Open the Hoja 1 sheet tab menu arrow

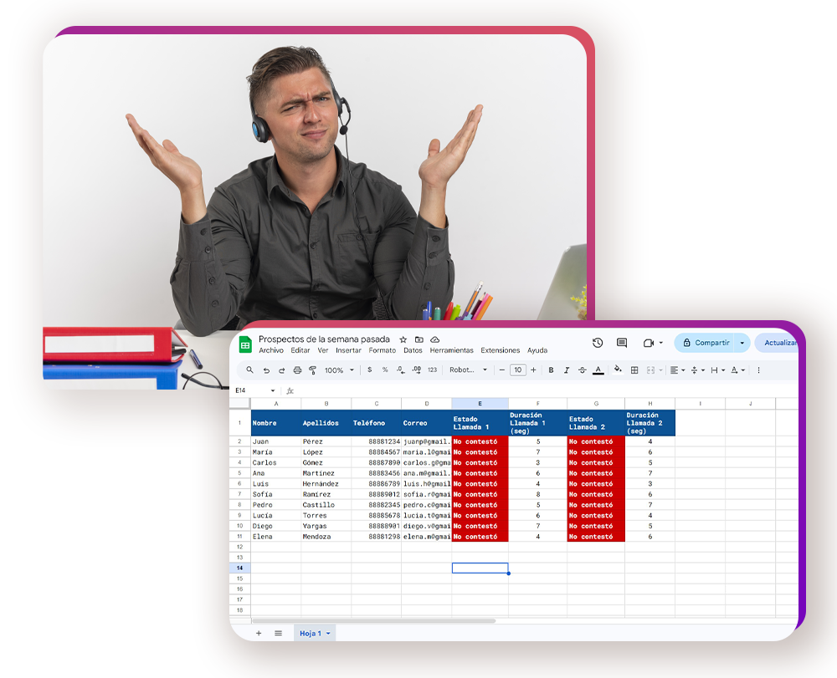328,634
